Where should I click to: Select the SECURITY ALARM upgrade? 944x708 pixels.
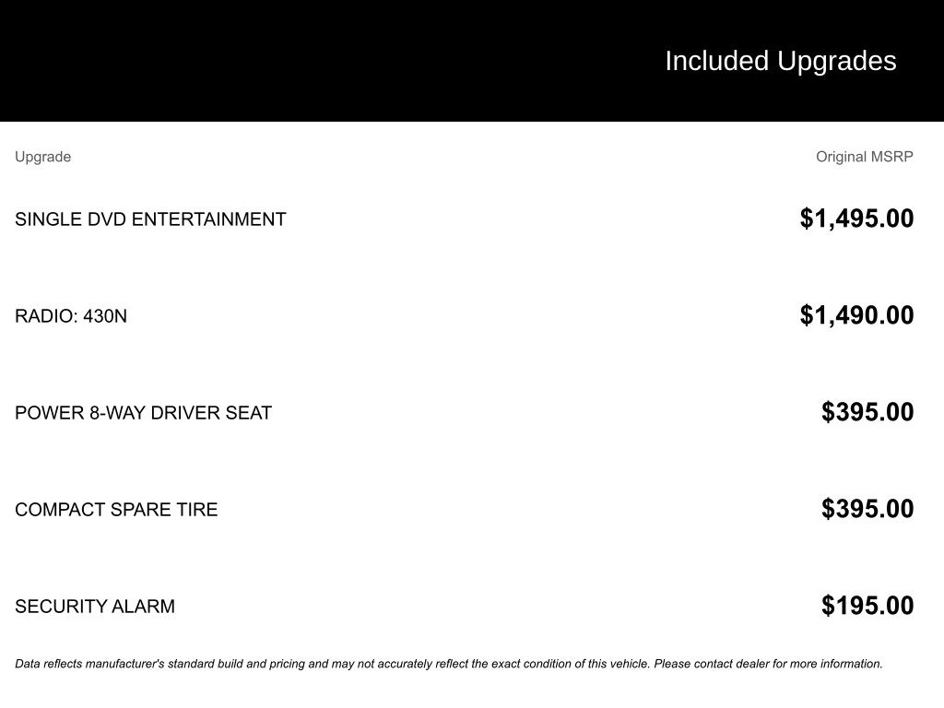95,607
